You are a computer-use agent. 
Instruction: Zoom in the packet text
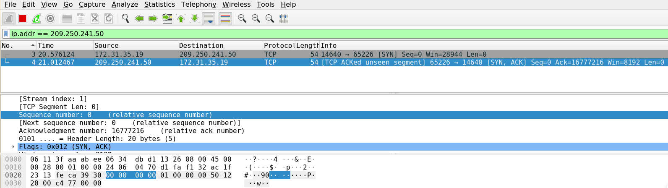242,18
